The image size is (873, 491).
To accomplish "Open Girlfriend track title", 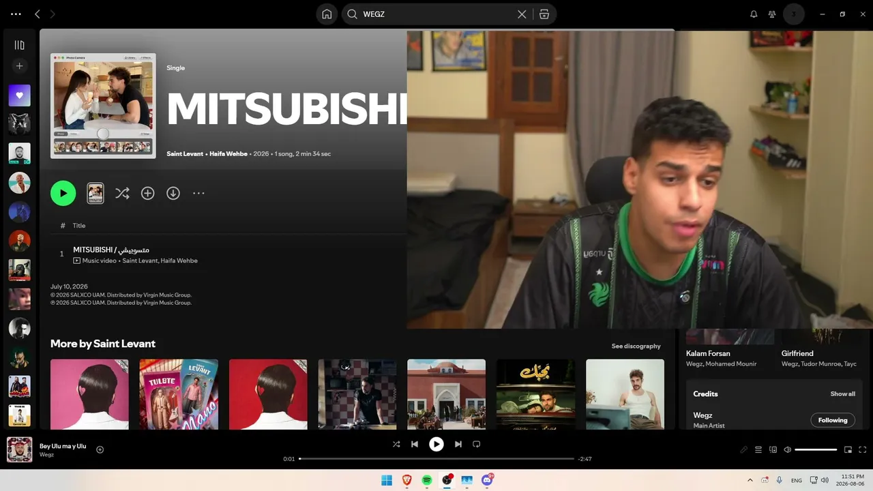I will click(x=797, y=353).
